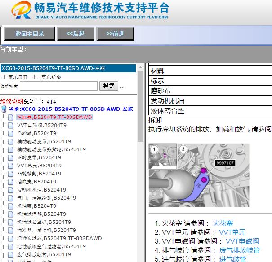Click document icon for 活性碳罐空气过滤器,B5204T9
This screenshot has width=272, height=262.
(11, 246)
